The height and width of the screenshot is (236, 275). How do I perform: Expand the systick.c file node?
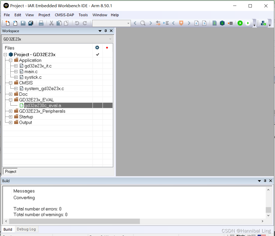16,77
